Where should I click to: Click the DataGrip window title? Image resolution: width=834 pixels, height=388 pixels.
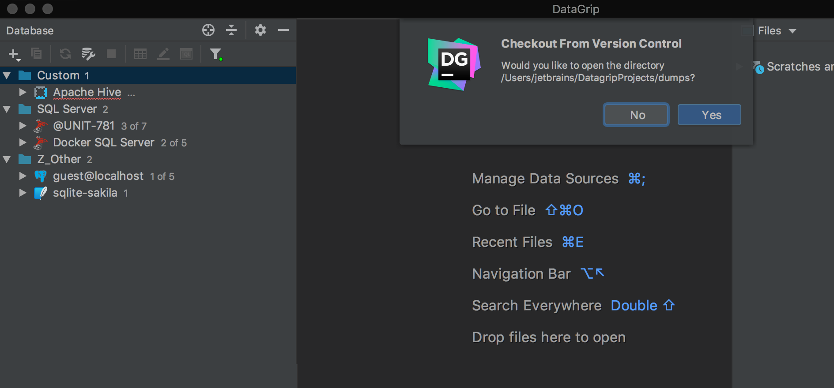pos(576,9)
